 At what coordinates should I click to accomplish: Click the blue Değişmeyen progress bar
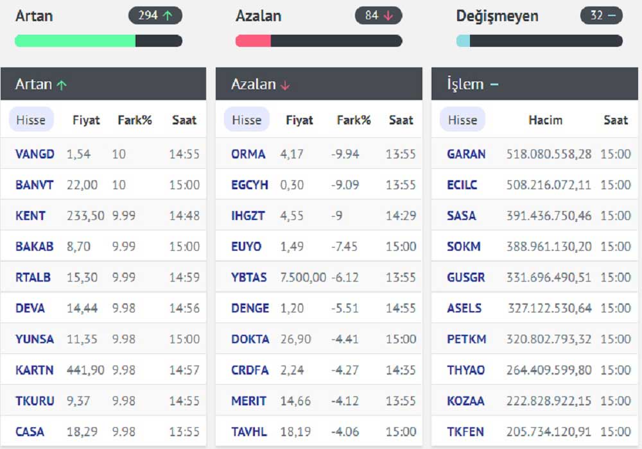coord(539,41)
